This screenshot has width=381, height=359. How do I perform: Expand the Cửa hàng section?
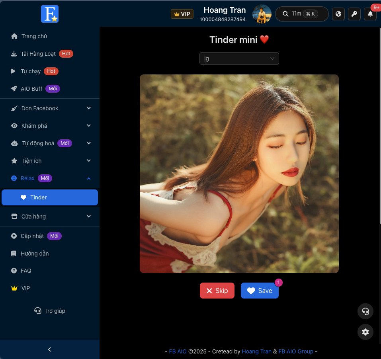(x=50, y=216)
